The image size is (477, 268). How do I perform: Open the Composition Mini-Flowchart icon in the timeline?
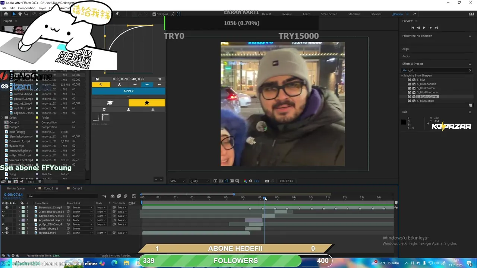point(104,196)
